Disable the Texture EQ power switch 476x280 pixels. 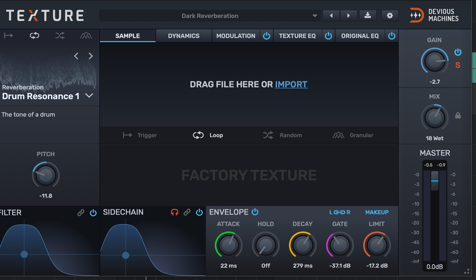click(328, 36)
